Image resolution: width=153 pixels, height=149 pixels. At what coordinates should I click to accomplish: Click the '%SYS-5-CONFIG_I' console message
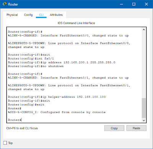pos(57,112)
